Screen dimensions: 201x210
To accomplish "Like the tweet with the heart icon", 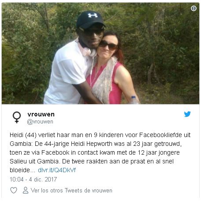I will click(14, 190).
